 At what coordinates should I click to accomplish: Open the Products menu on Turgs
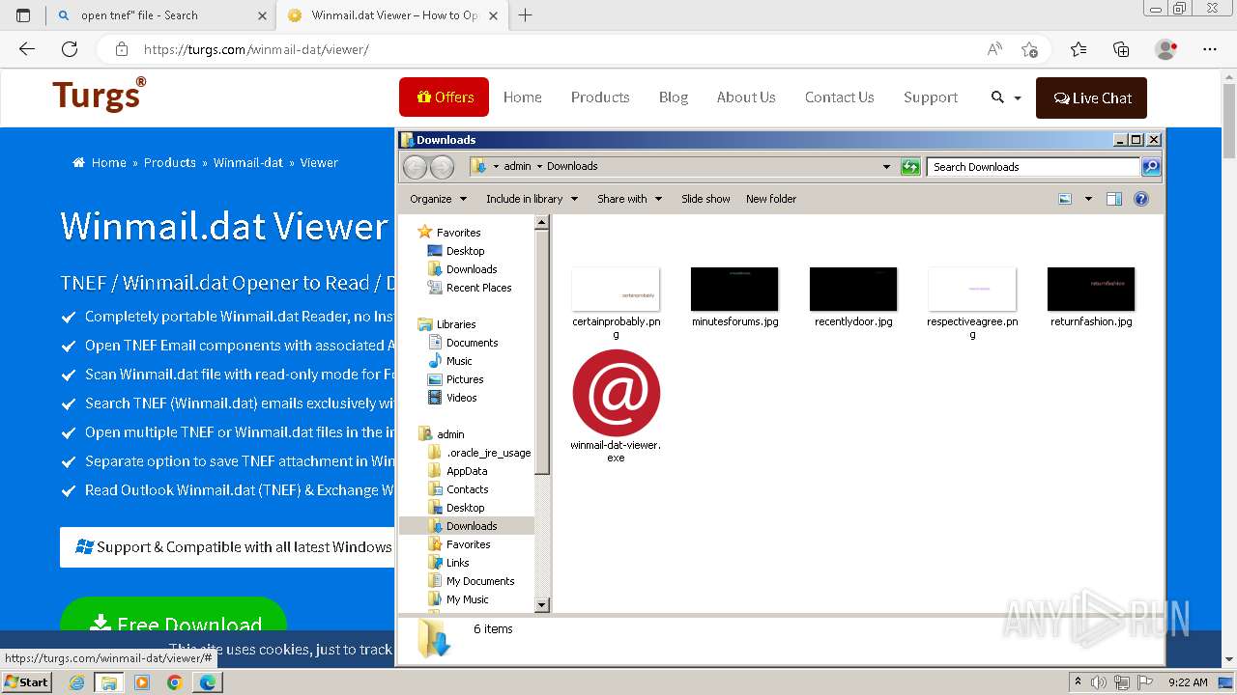(600, 97)
